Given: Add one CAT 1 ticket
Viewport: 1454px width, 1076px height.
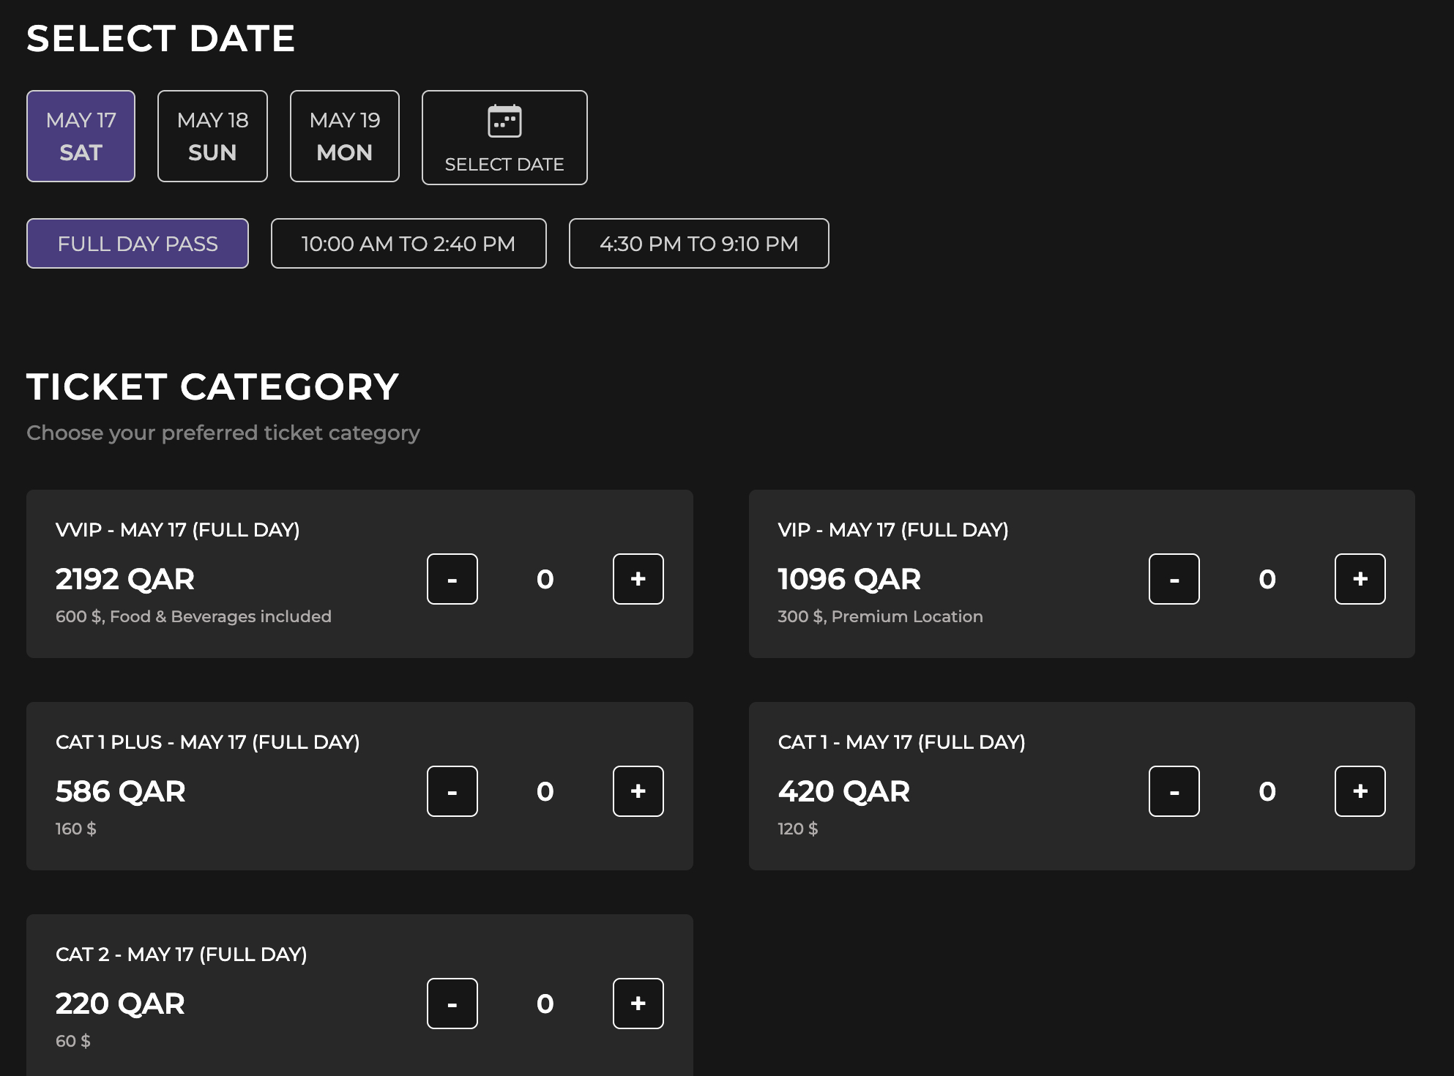Looking at the screenshot, I should [1360, 791].
